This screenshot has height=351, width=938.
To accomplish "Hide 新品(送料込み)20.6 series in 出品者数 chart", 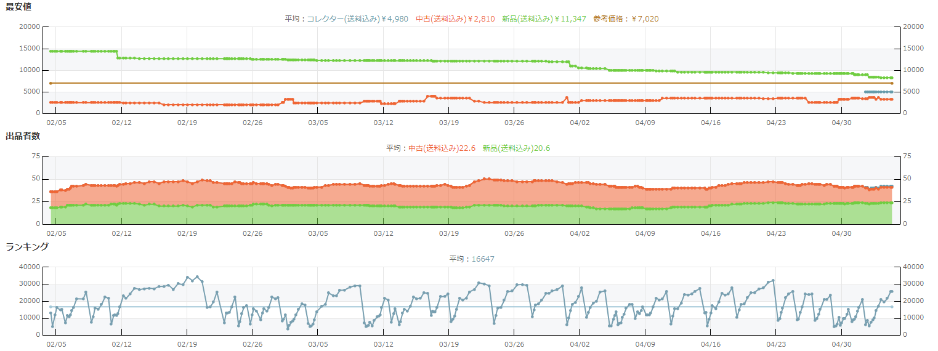I will coord(516,148).
